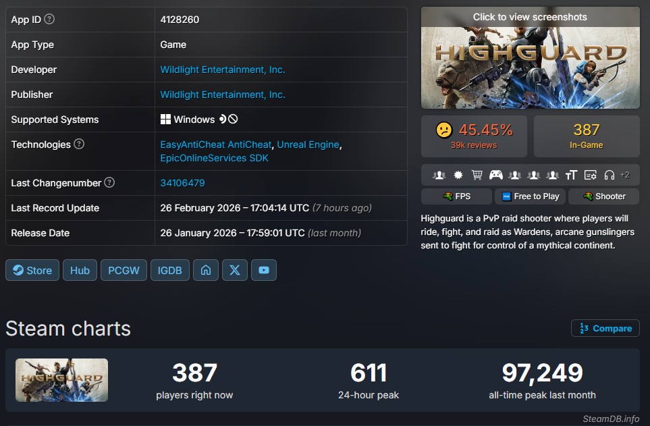The image size is (650, 426).
Task: Click the Compare button
Action: pyautogui.click(x=605, y=328)
